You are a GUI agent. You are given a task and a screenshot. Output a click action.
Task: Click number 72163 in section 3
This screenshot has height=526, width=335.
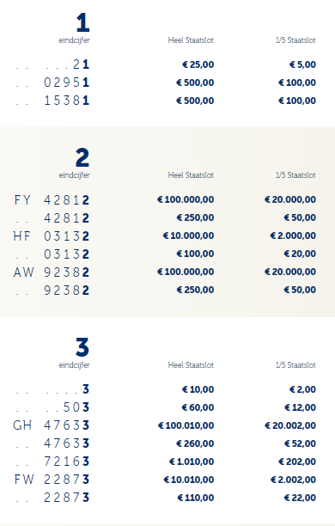(66, 462)
